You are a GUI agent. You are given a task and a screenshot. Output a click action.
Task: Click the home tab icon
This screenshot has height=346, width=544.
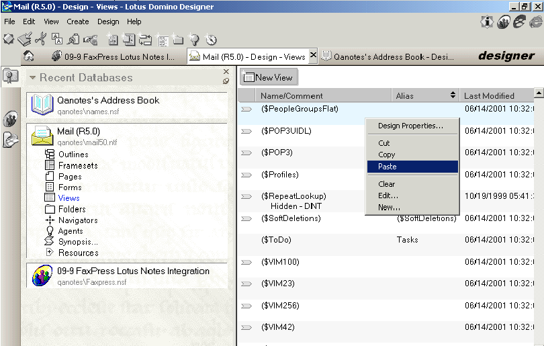[x=28, y=56]
